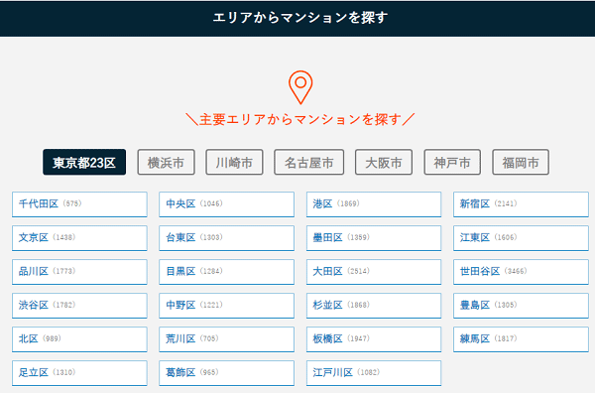The height and width of the screenshot is (393, 595).
Task: Open 中央区 listings
Action: (x=226, y=204)
